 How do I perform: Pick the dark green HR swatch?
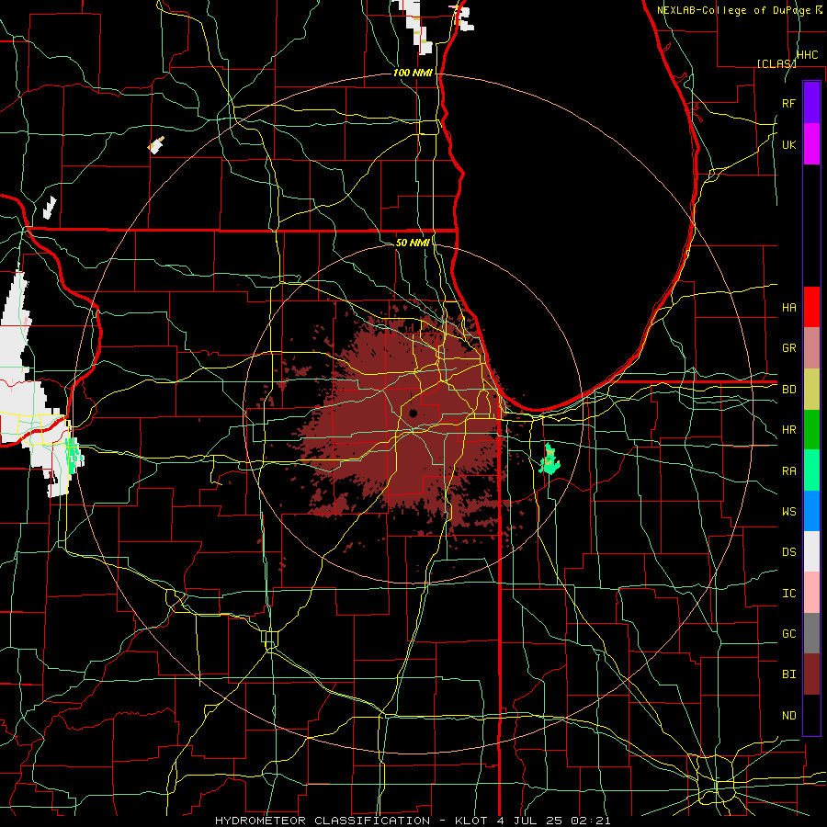(811, 429)
